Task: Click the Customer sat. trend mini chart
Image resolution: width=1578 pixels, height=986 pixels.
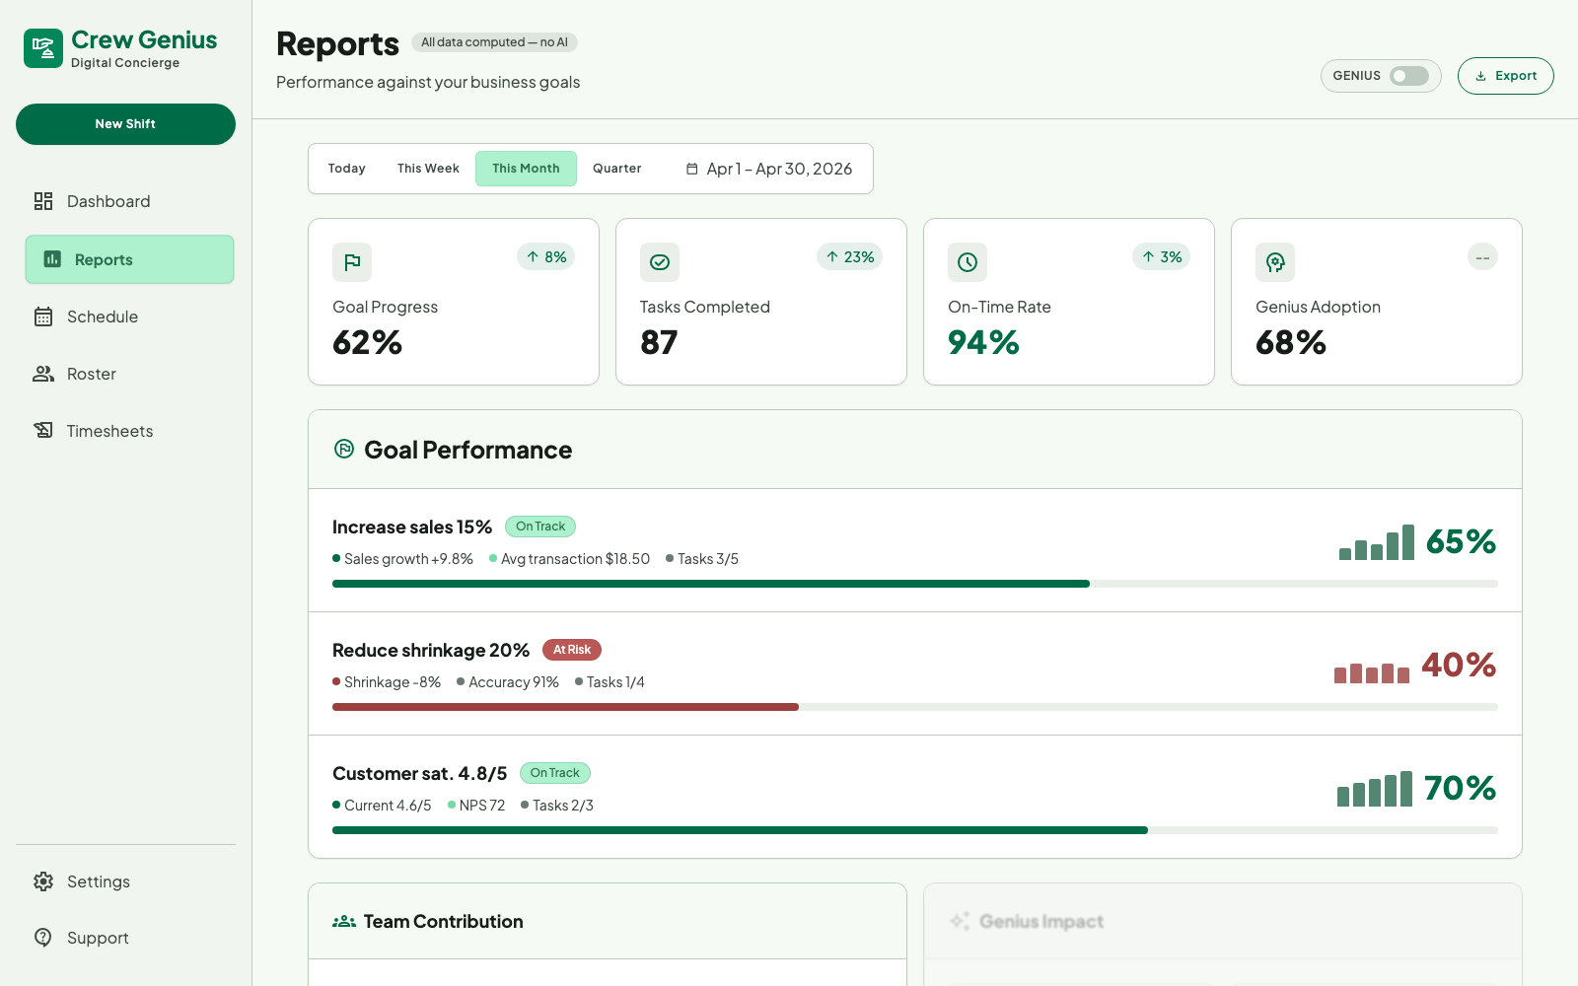Action: tap(1375, 789)
